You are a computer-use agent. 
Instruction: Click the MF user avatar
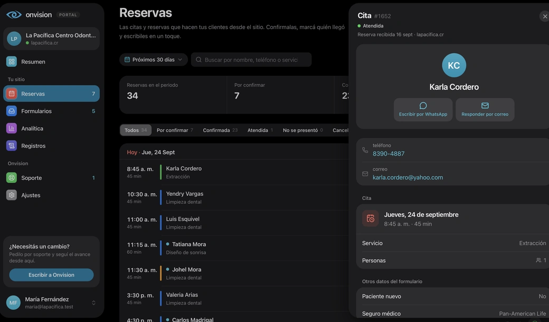13,303
